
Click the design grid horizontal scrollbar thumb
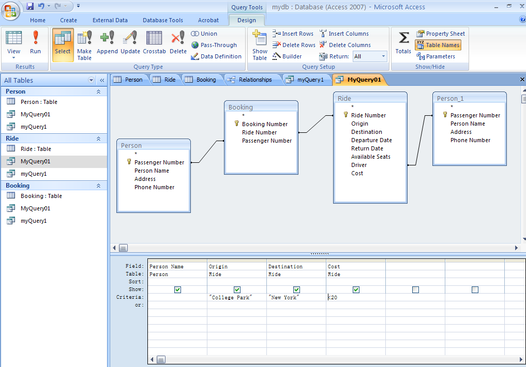tap(161, 359)
